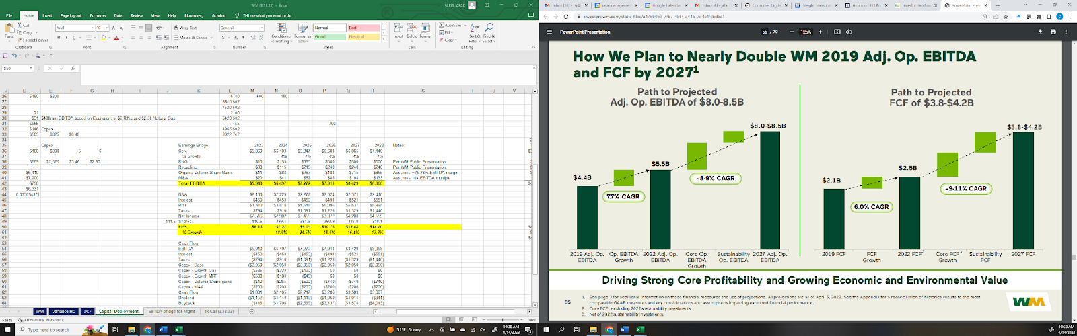The image size is (1077, 336).
Task: Toggle italic formatting in Excel
Action: click(x=66, y=38)
